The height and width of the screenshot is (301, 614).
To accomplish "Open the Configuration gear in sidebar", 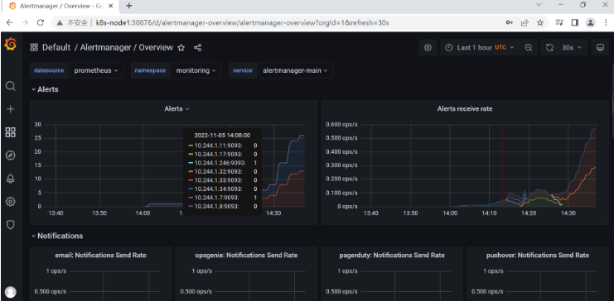I will pos(11,202).
